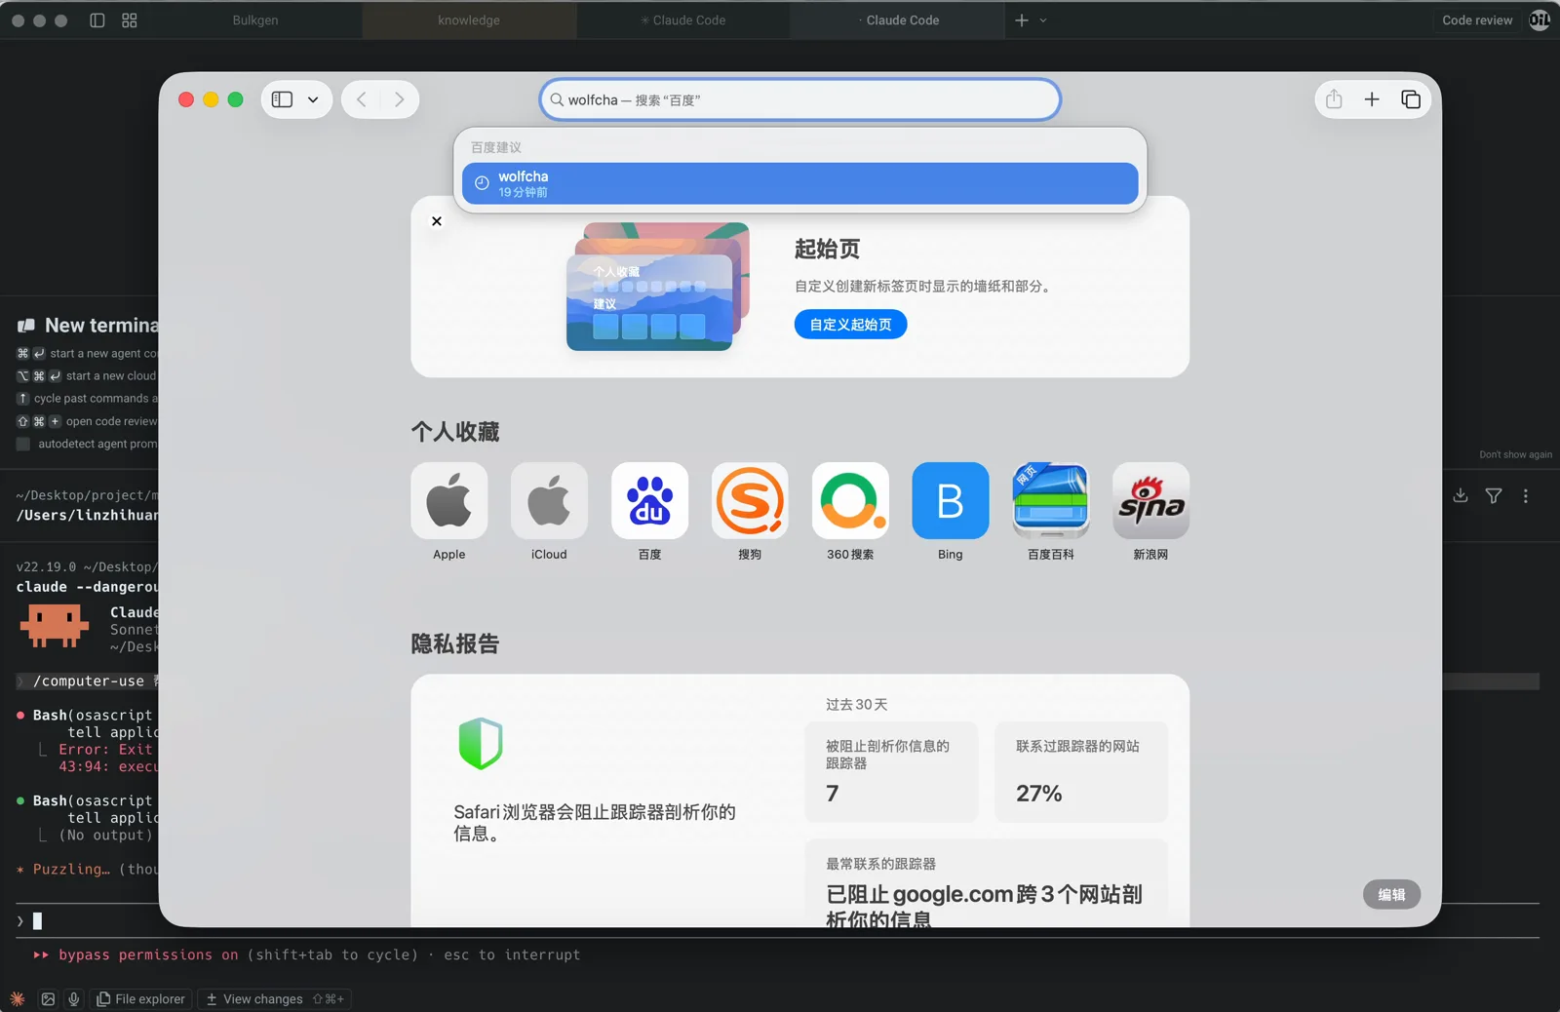Show Safari tab overview
This screenshot has width=1560, height=1012.
[x=1411, y=99]
